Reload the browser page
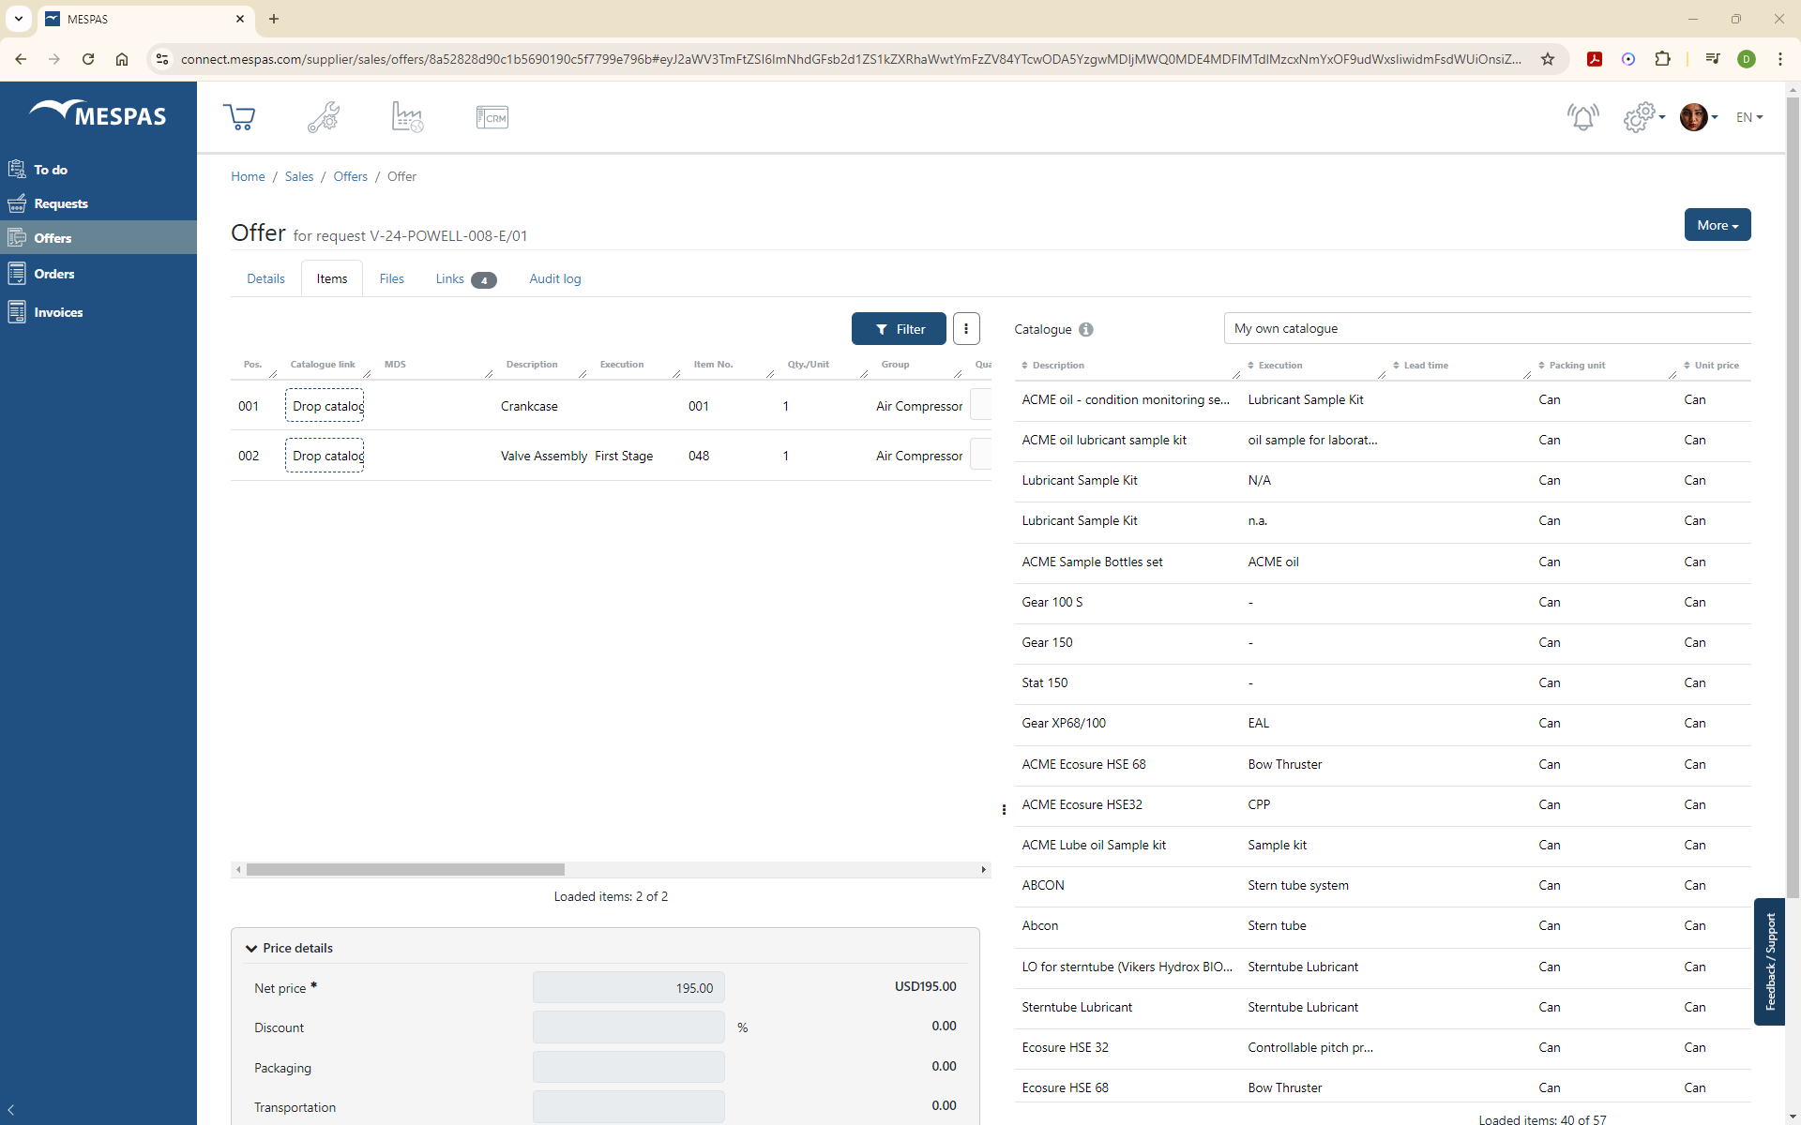Viewport: 1801px width, 1125px height. (x=88, y=59)
